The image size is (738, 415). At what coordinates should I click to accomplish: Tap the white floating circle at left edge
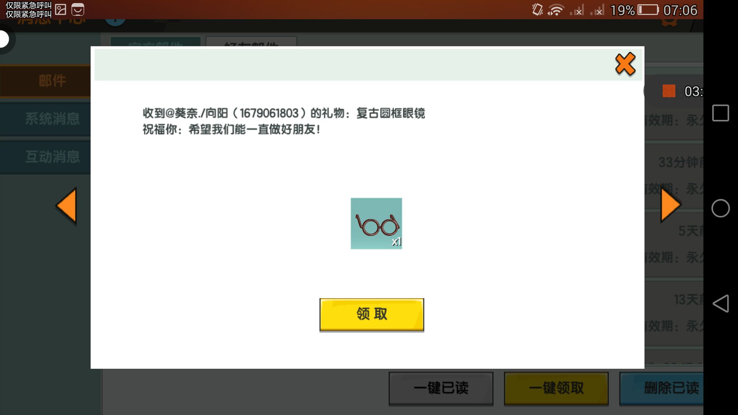[x=4, y=39]
